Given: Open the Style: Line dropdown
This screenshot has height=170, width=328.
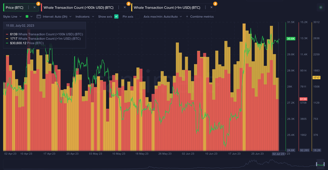Looking at the screenshot, I should [12, 17].
